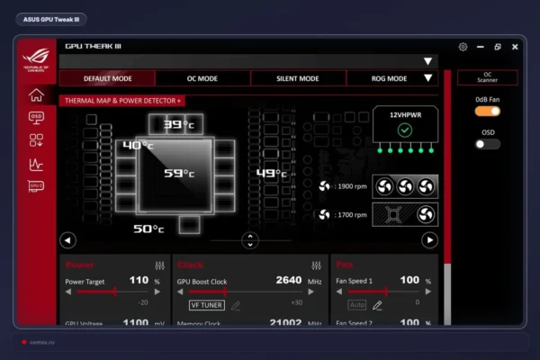
Task: Switch to SILENT MODE tab
Action: pyautogui.click(x=298, y=78)
